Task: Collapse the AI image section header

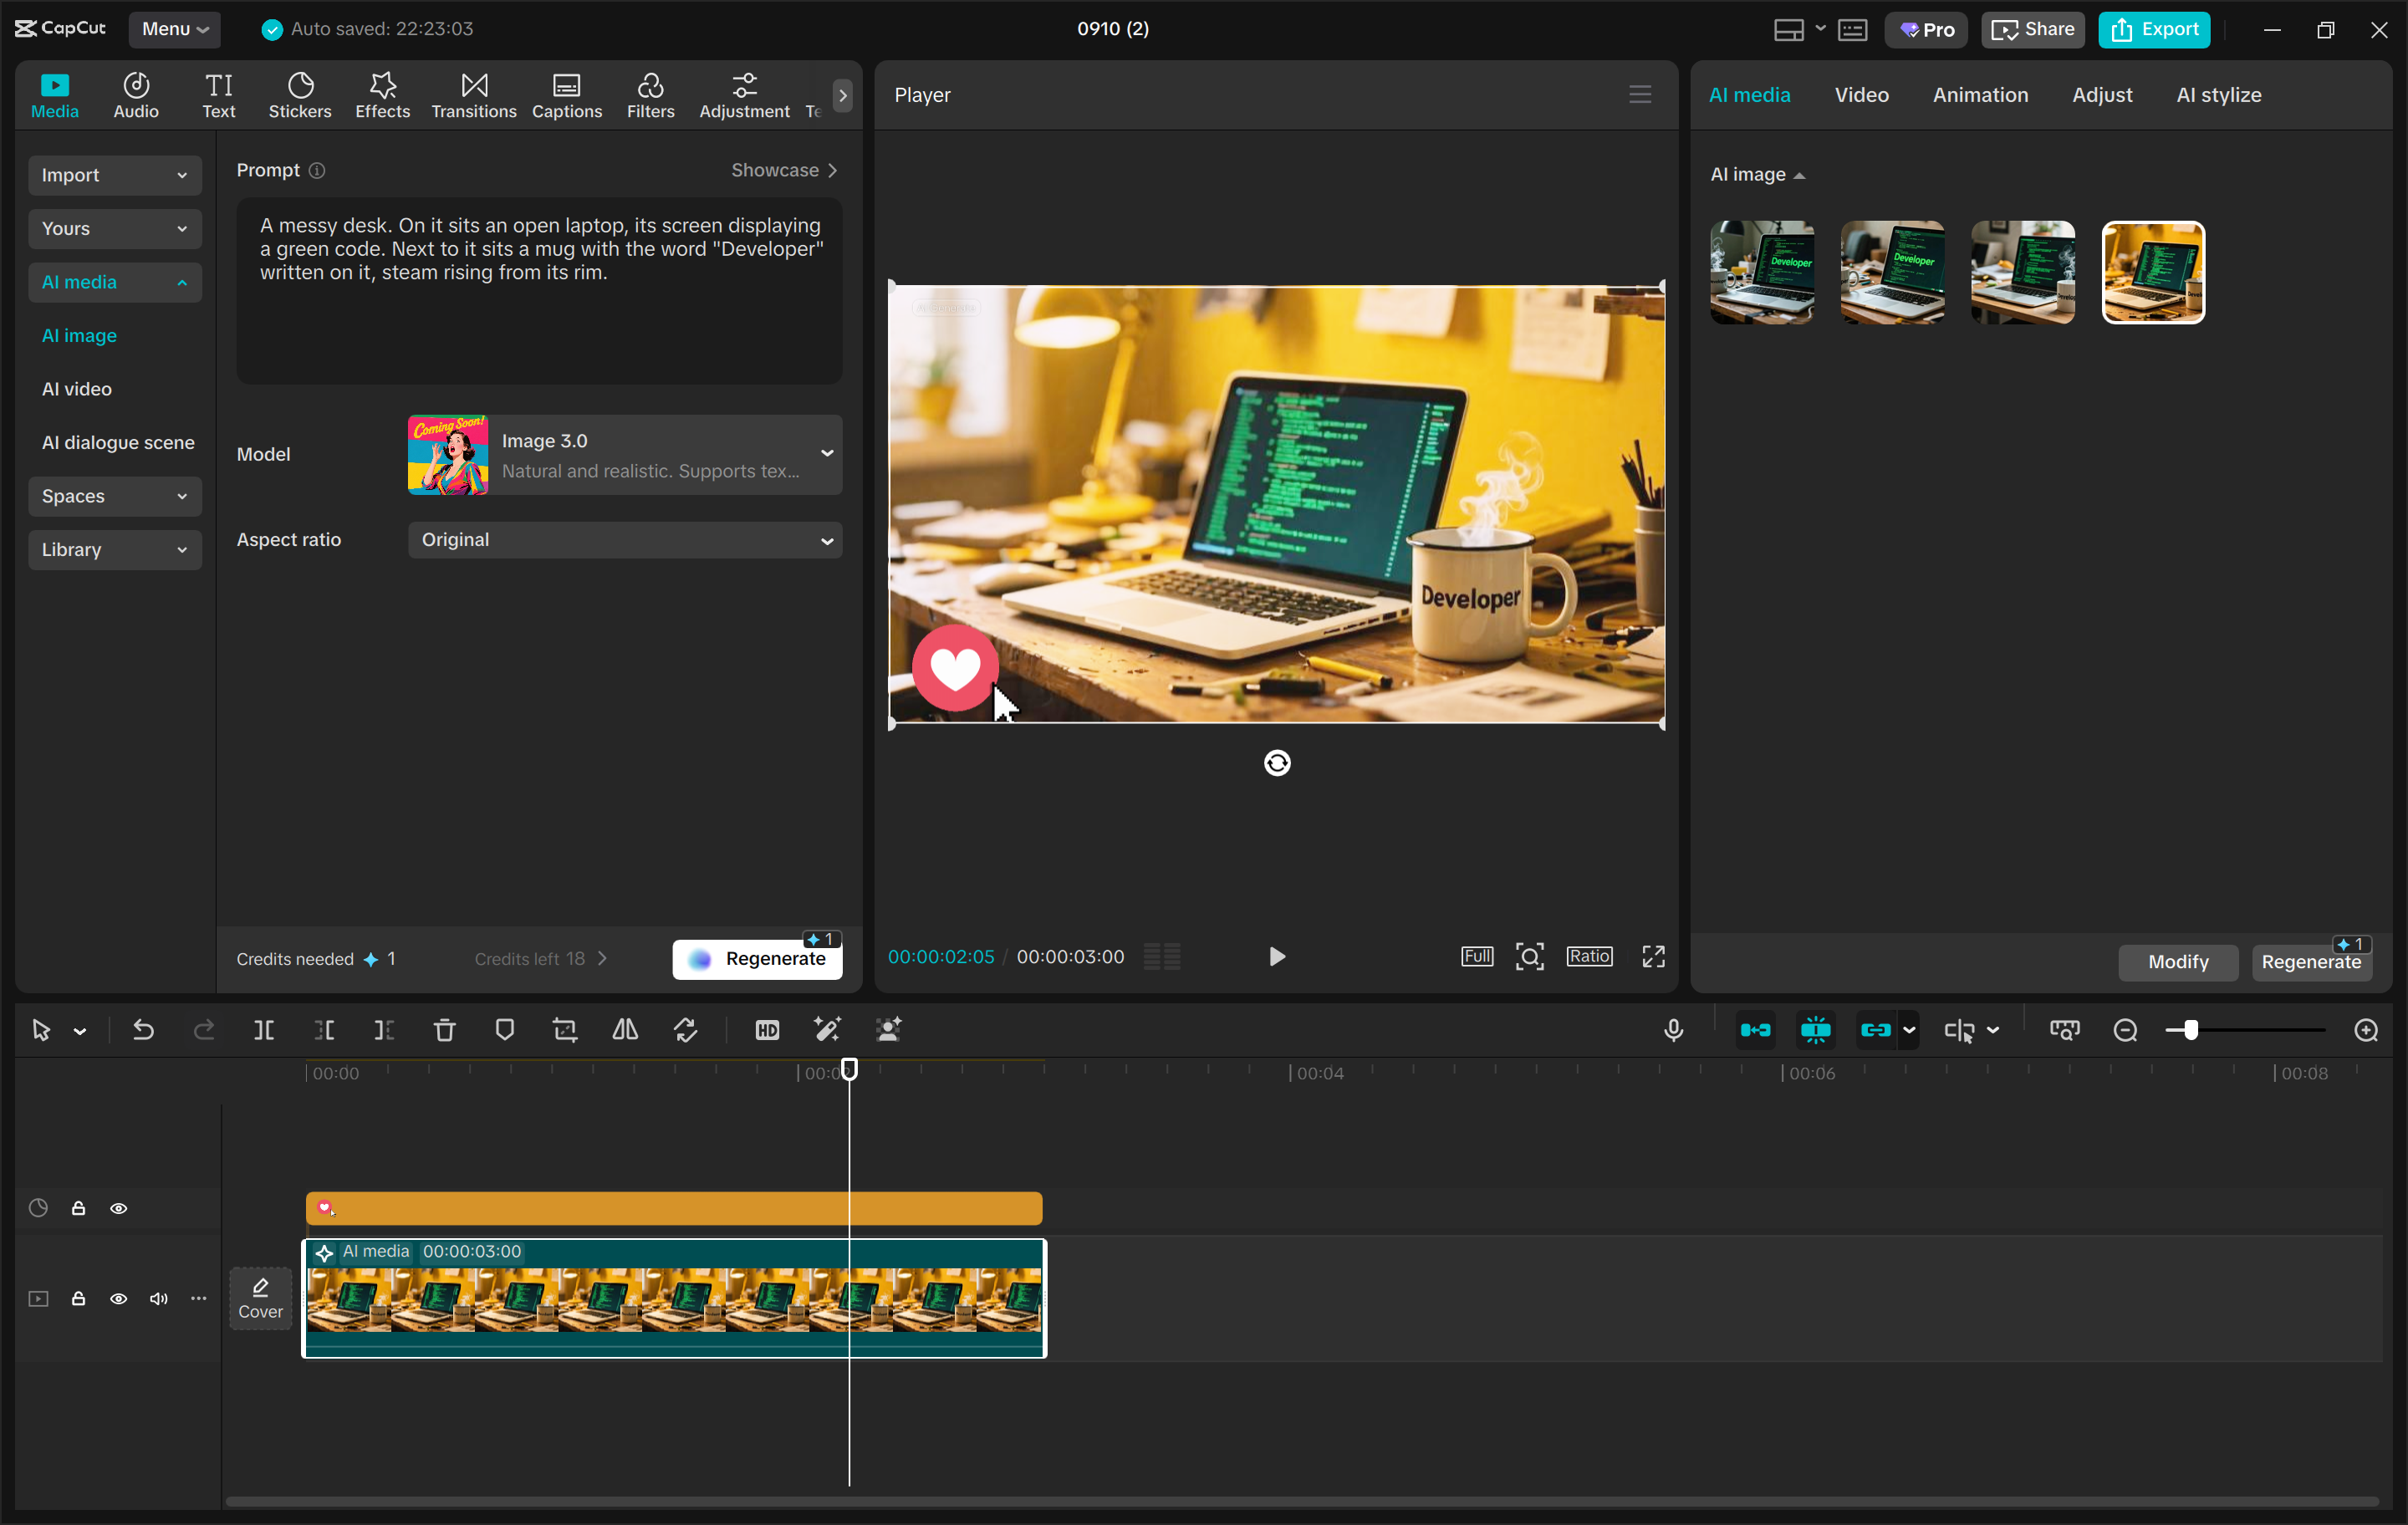Action: [x=1757, y=174]
